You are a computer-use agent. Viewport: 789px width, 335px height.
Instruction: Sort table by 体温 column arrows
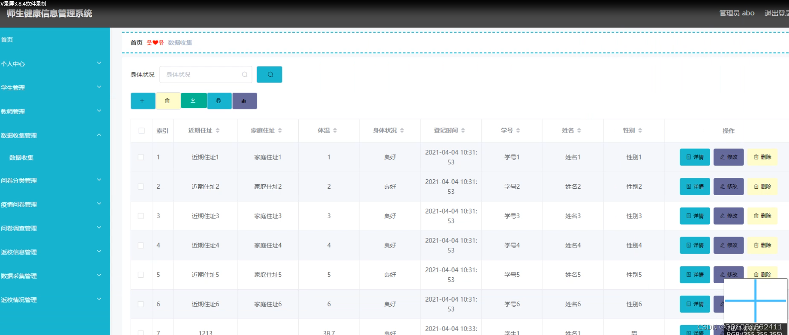[x=335, y=130]
